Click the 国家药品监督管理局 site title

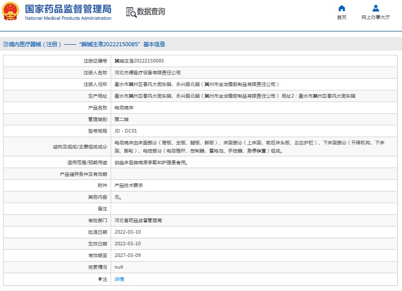(68, 9)
